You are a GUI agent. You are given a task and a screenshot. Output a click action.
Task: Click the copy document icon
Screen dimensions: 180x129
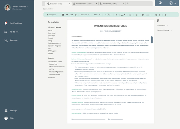158,21
